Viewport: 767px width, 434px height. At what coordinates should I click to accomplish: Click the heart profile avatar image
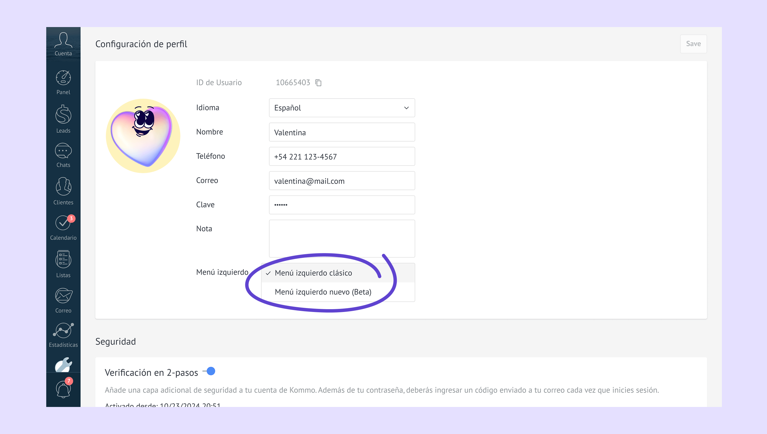[x=143, y=136]
